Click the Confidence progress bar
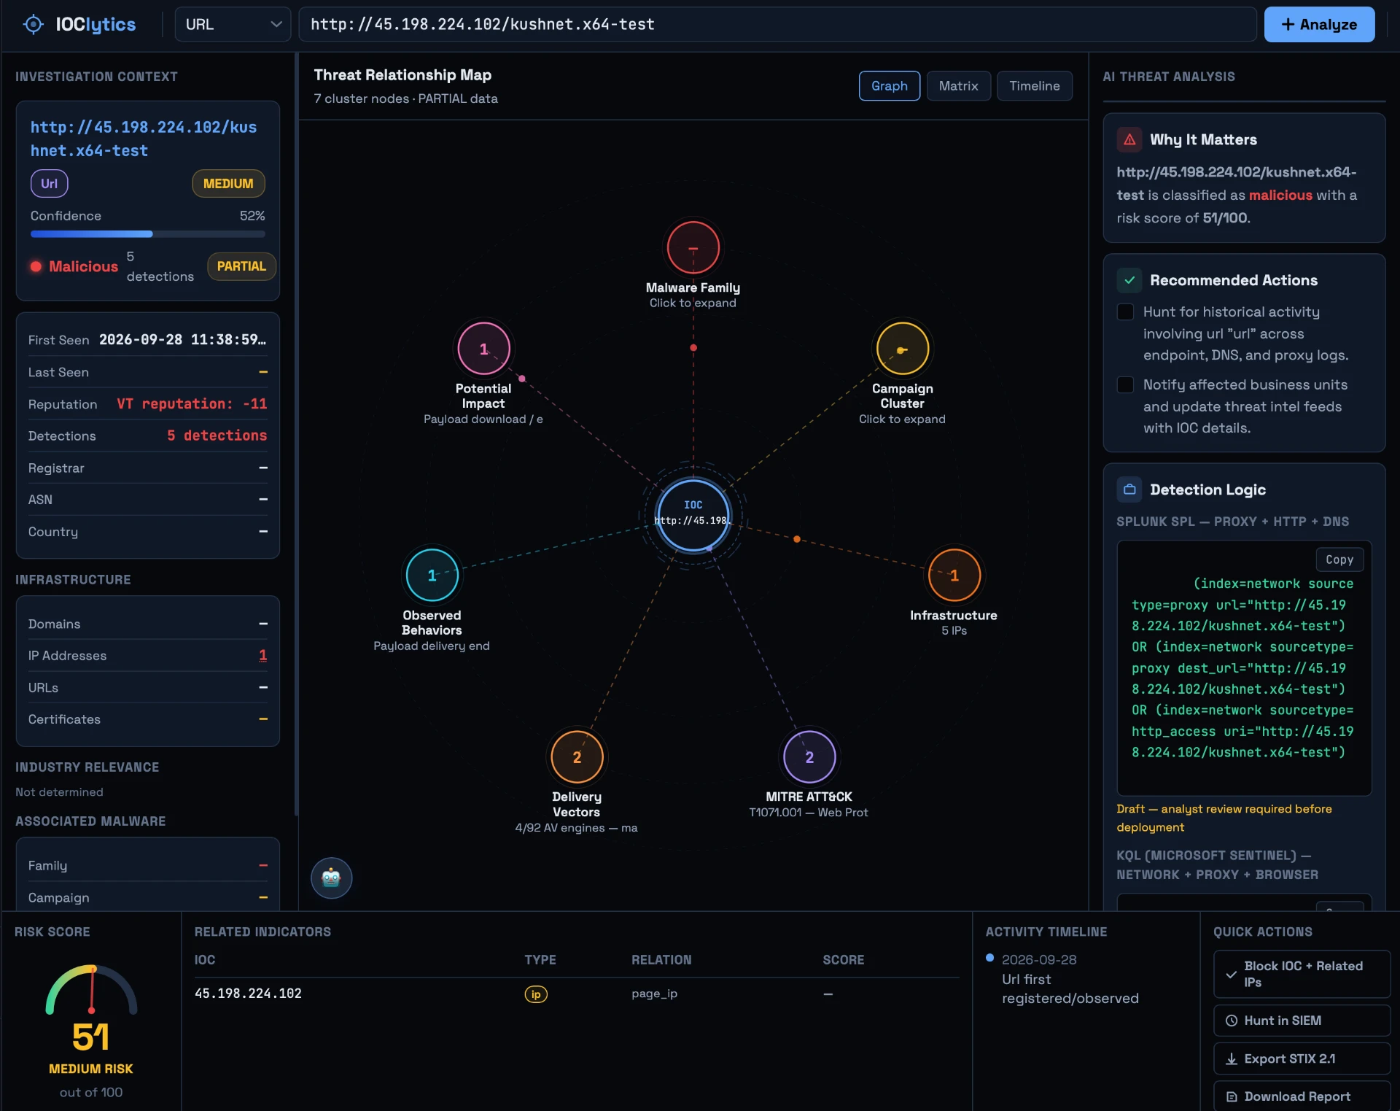The height and width of the screenshot is (1111, 1400). tap(147, 234)
